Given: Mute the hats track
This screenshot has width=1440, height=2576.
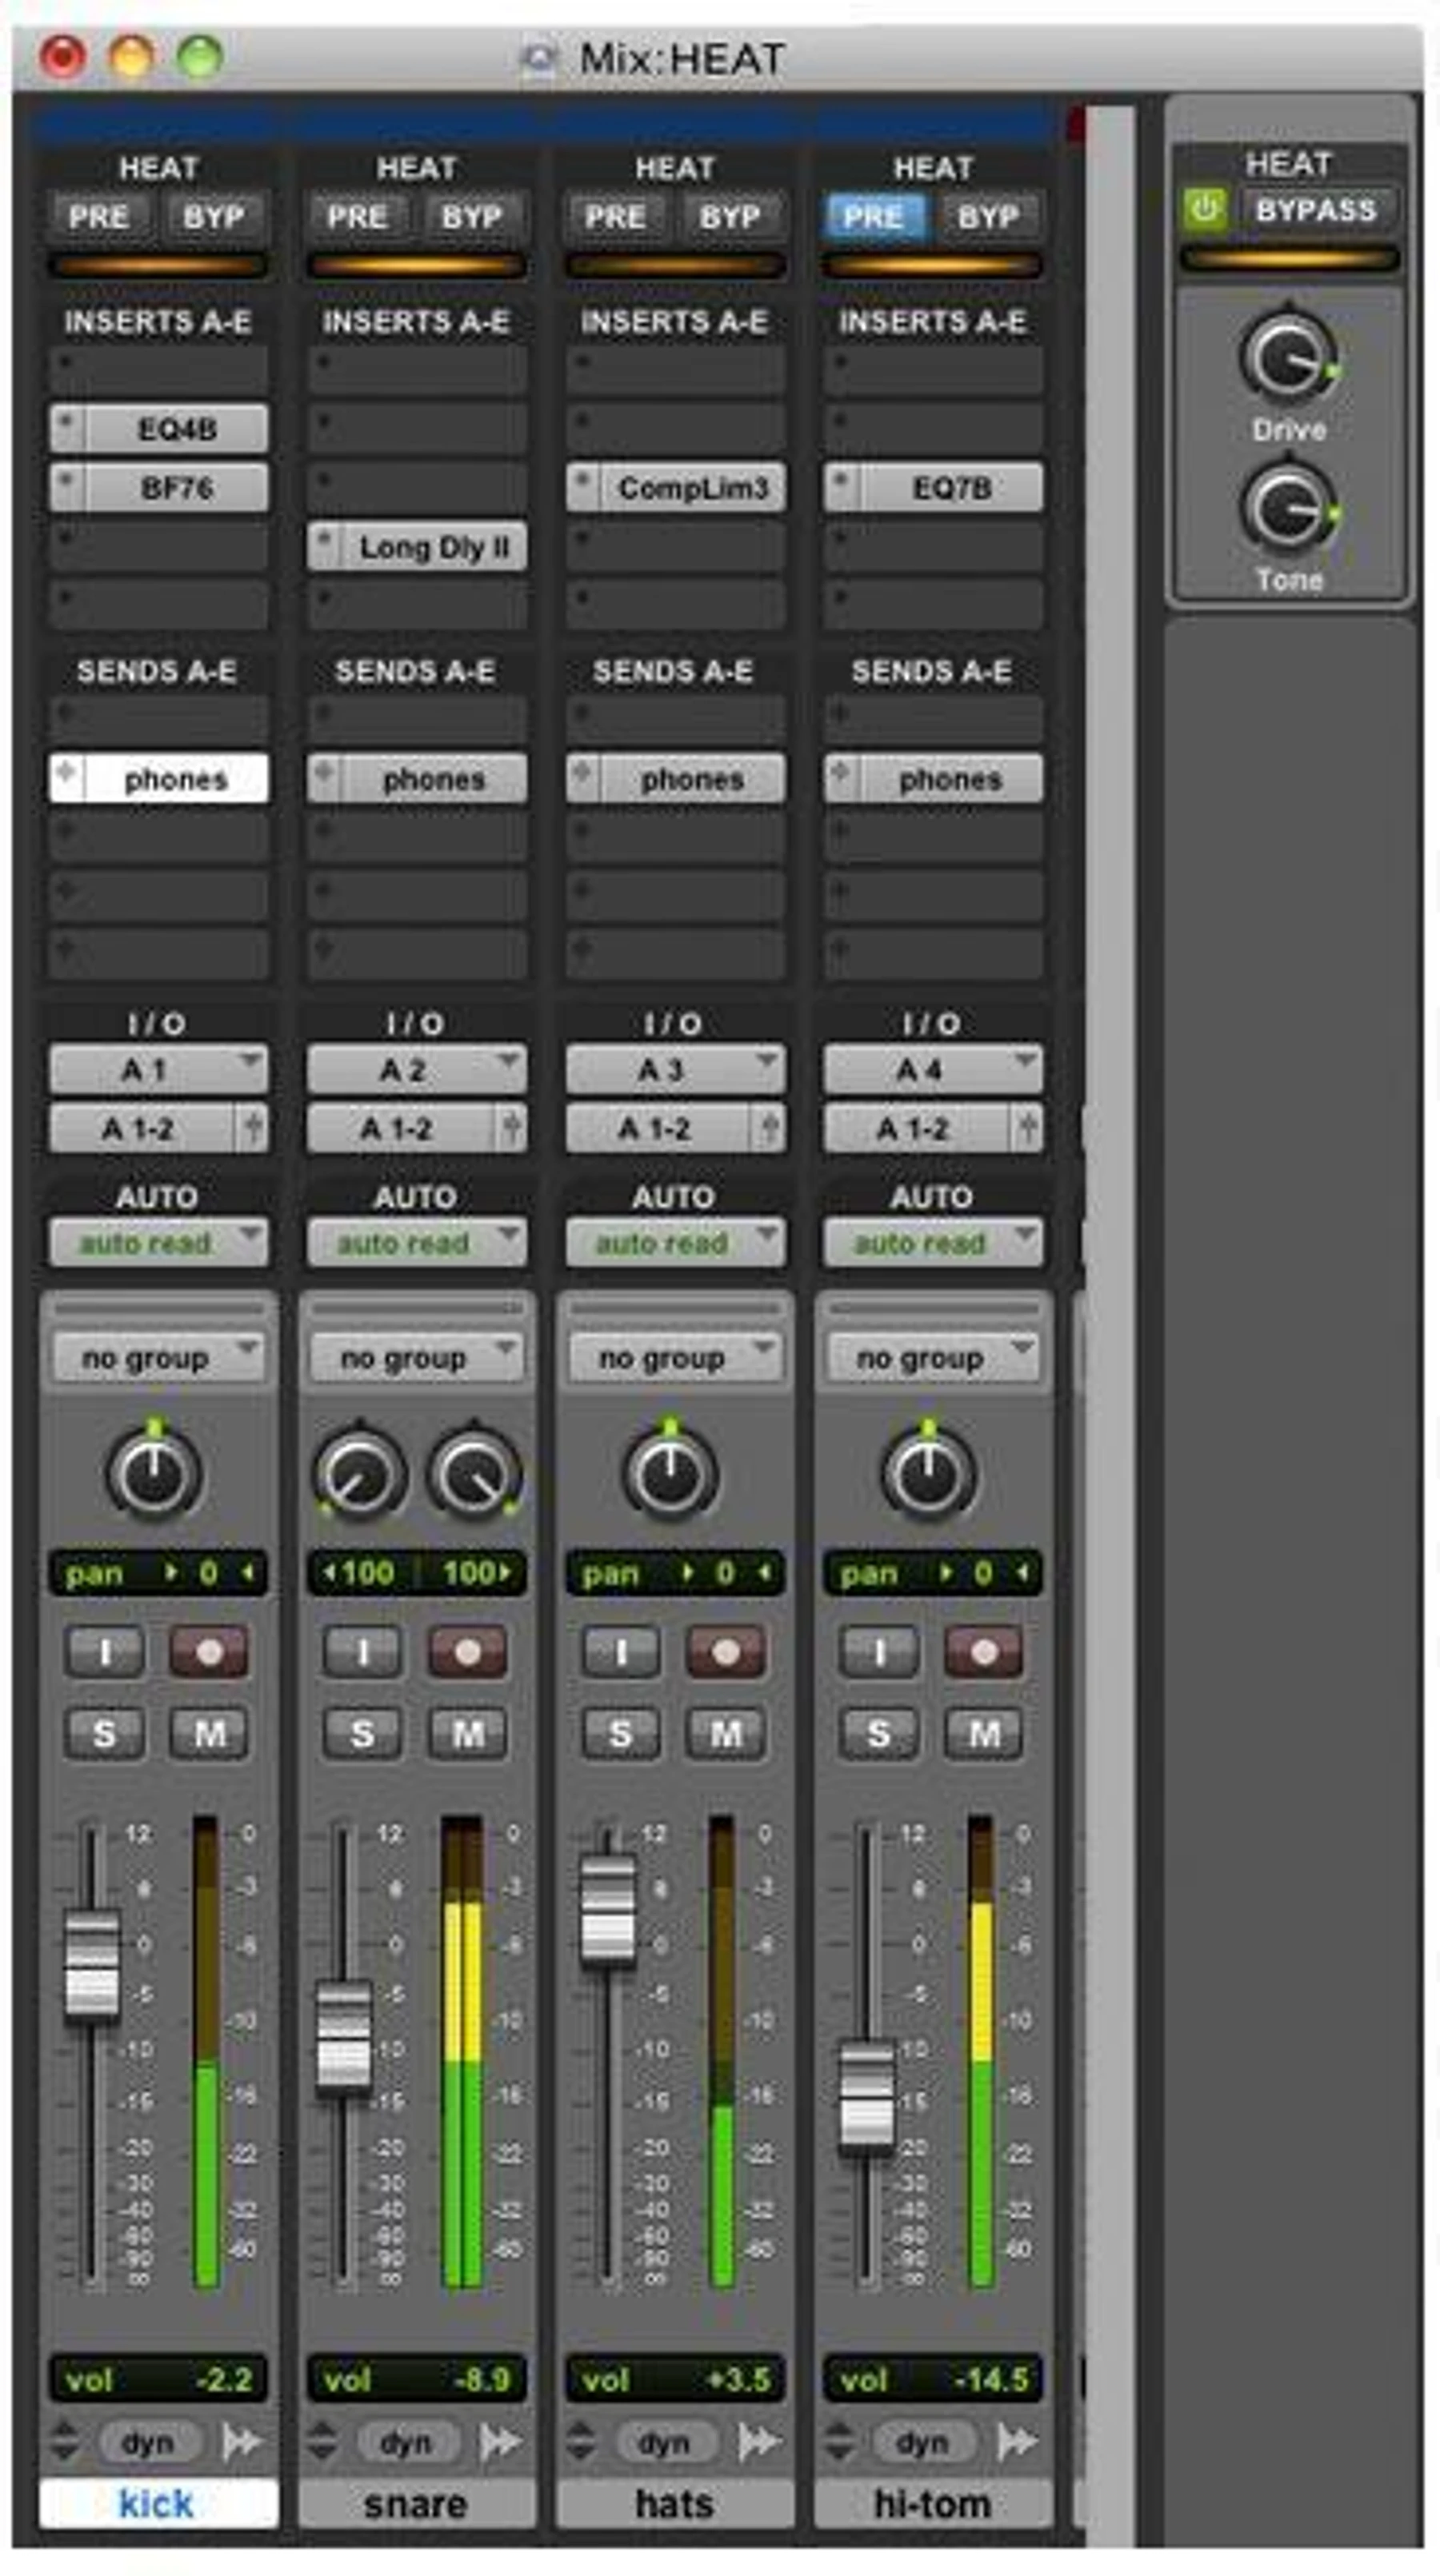Looking at the screenshot, I should coord(725,1734).
